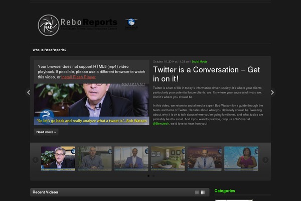
Task: Click the October 10, 2014 post date
Action: [171, 62]
